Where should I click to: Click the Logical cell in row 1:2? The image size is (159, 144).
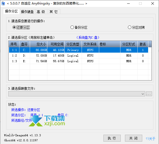pyautogui.click(x=73, y=56)
